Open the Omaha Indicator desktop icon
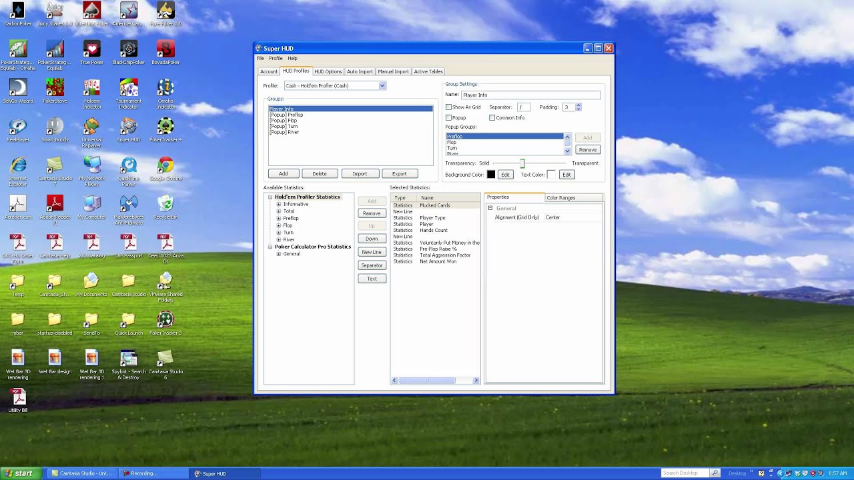This screenshot has height=480, width=854. [165, 94]
